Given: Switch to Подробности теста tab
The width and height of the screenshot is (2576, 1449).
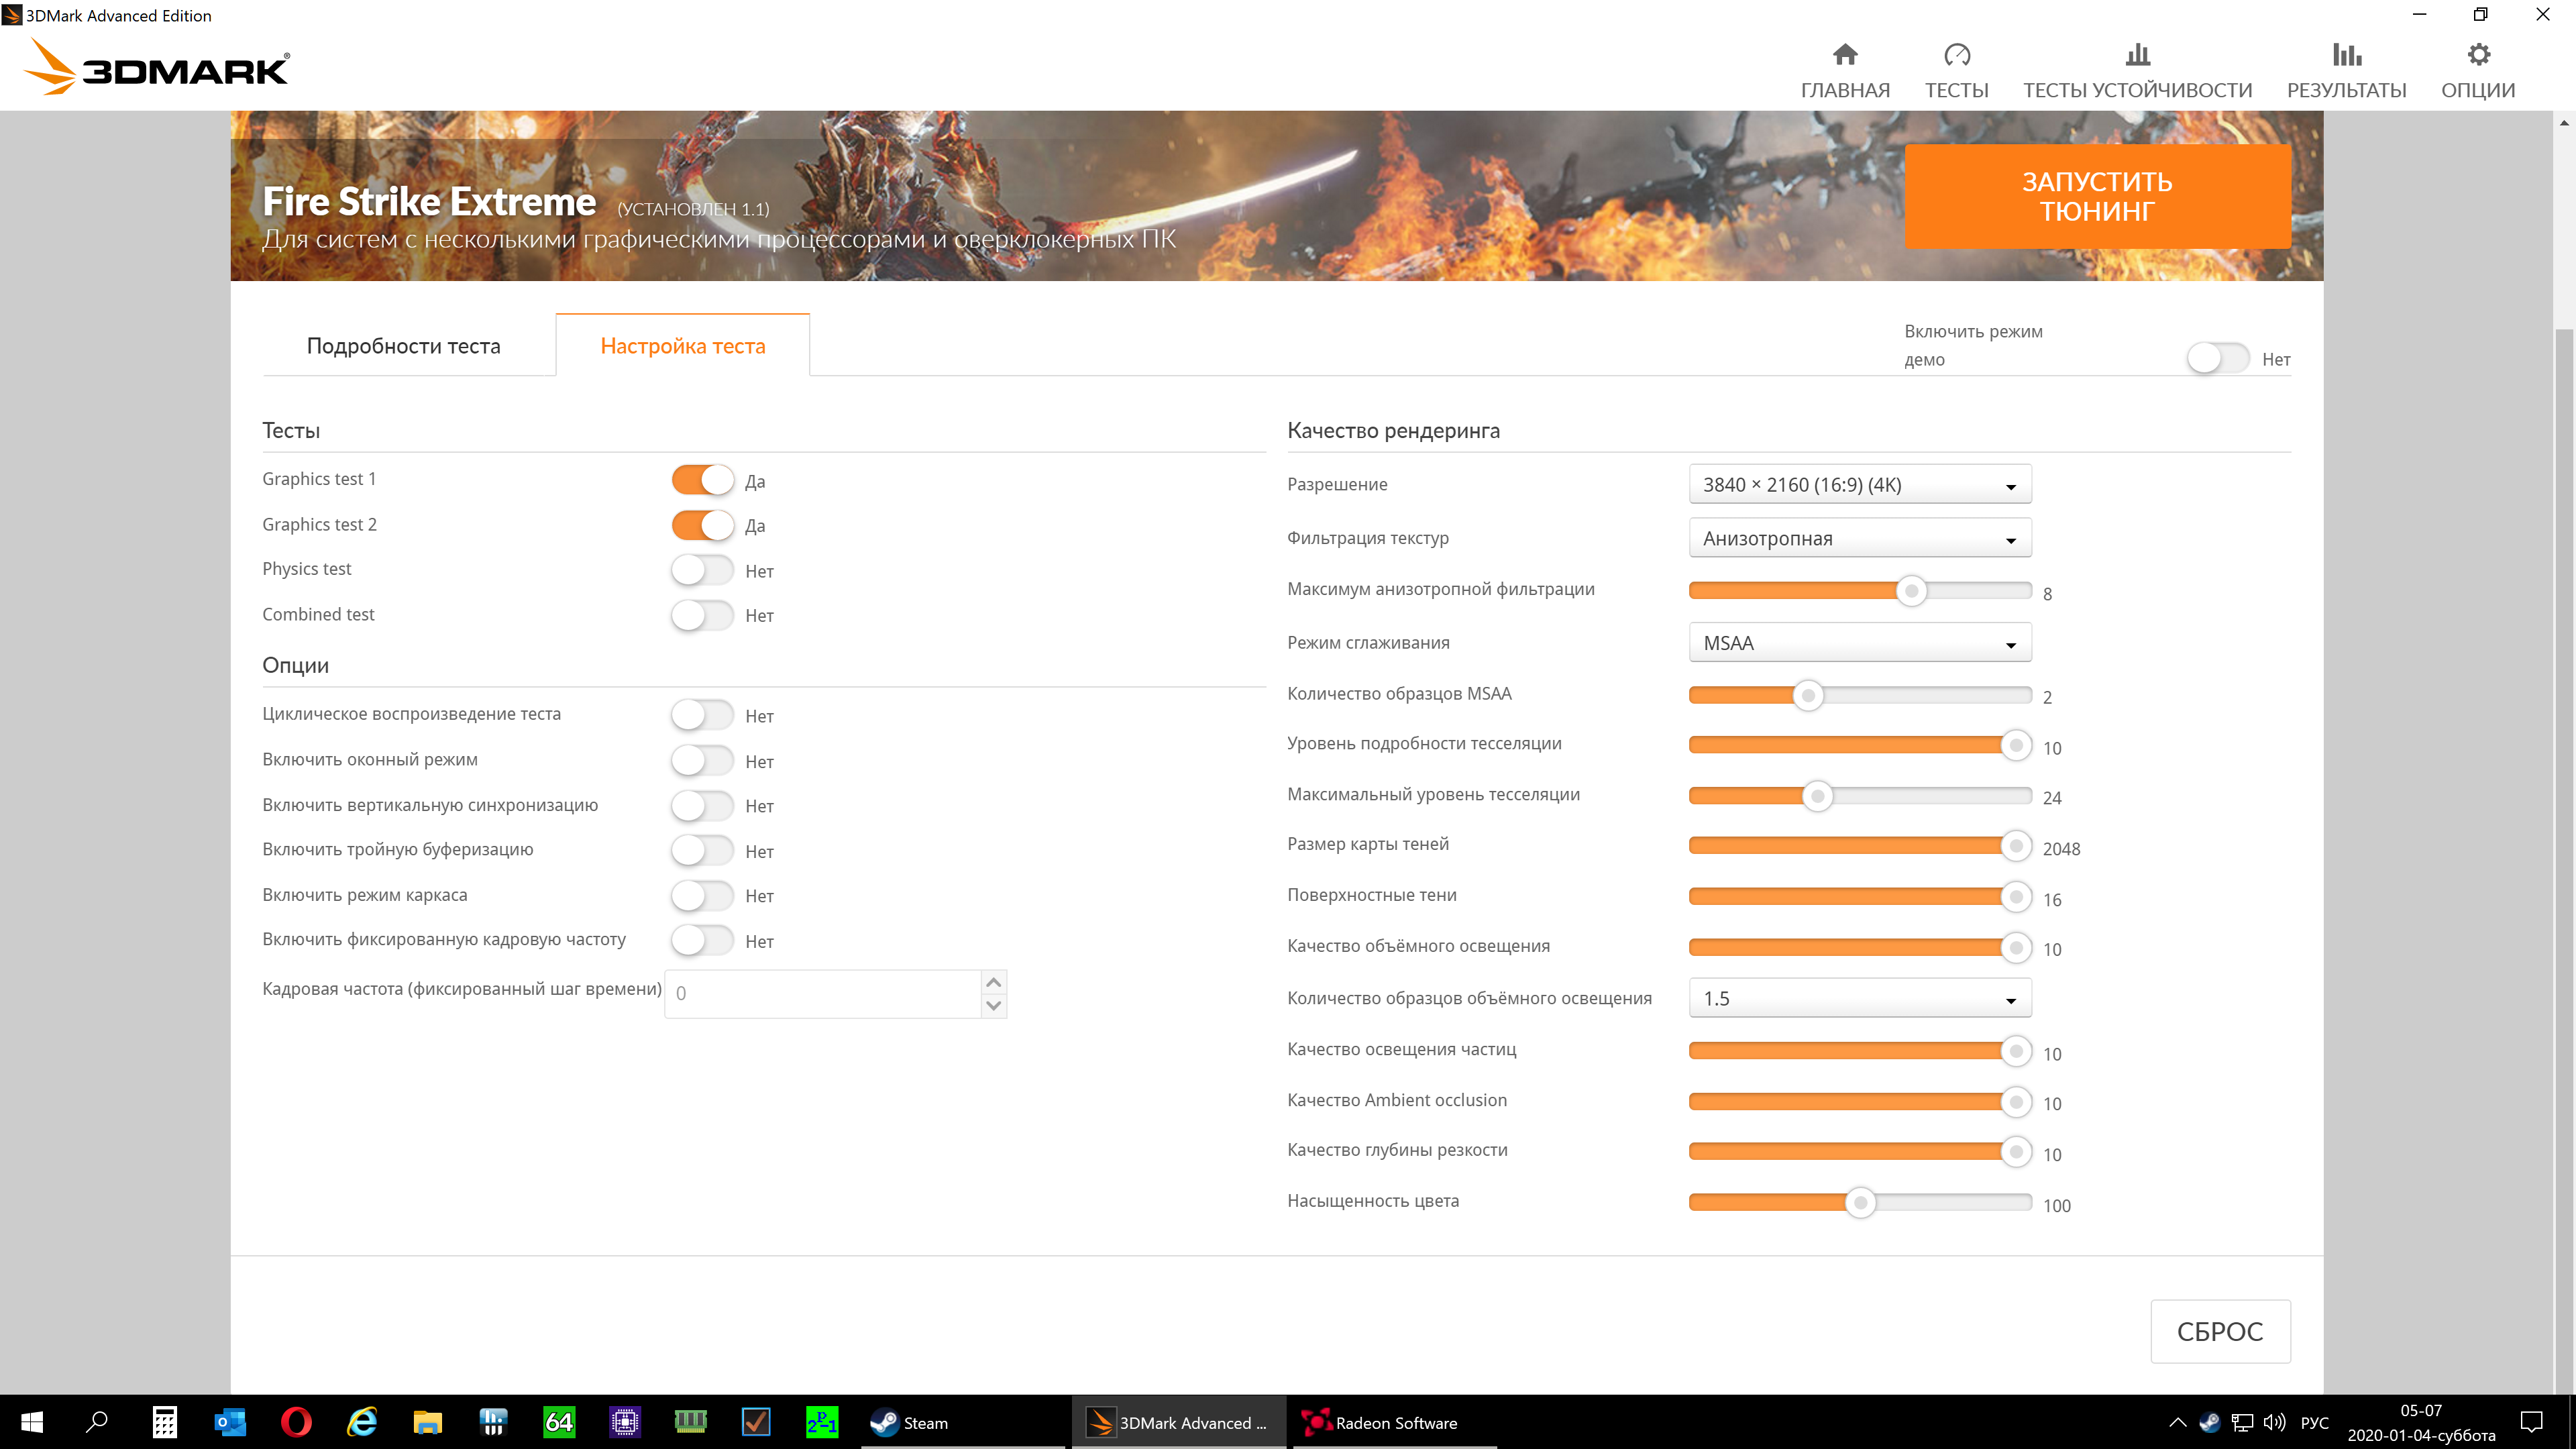Looking at the screenshot, I should click(403, 346).
